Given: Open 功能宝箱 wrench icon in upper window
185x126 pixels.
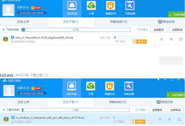Looking at the screenshot, I should point(130,6).
